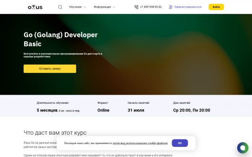Select the Начало занятий label
The width and height of the screenshot is (252, 157).
click(x=139, y=103)
